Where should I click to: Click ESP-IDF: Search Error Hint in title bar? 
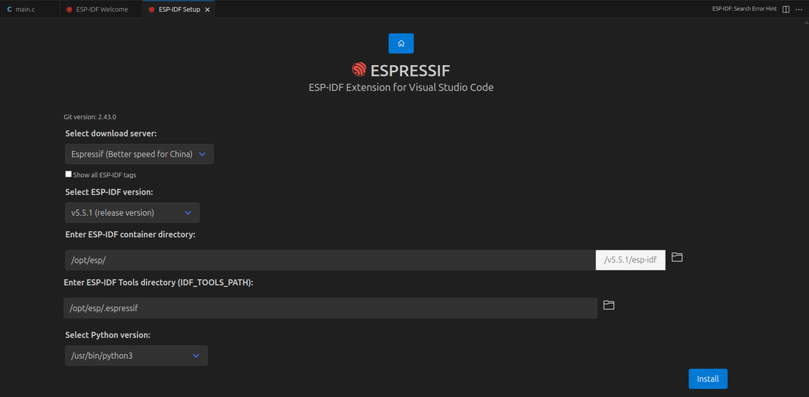point(744,9)
